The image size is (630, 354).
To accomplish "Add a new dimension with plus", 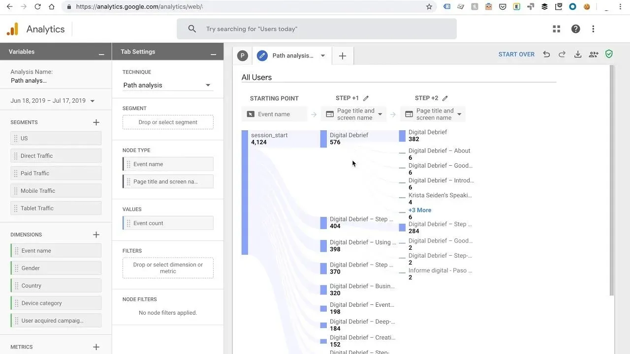I will 96,235.
